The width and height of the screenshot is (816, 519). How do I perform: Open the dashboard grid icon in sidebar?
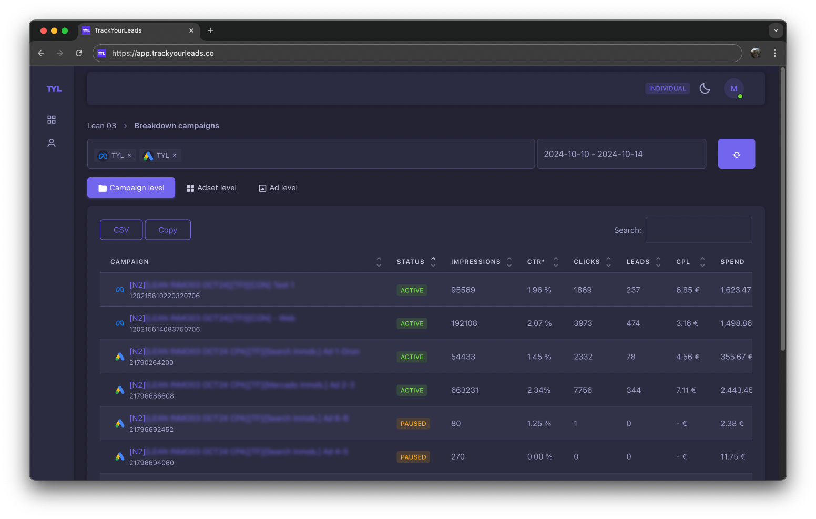coord(52,120)
